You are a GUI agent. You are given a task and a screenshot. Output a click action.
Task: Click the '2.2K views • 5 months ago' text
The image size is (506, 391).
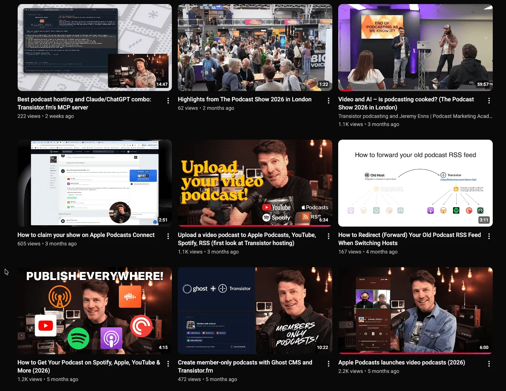point(369,371)
